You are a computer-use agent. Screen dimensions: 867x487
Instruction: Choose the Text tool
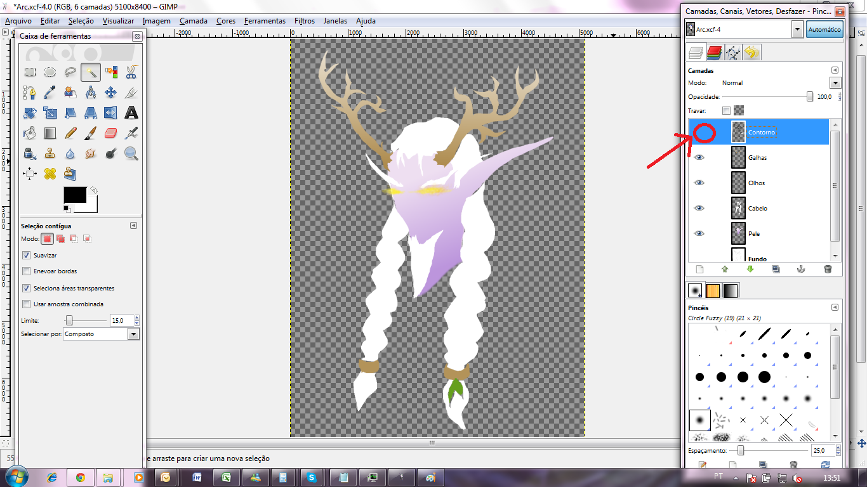[x=131, y=114]
